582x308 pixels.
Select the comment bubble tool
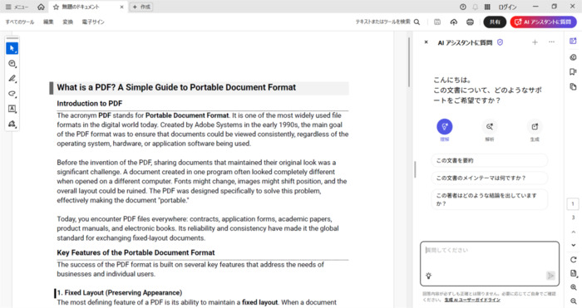(x=12, y=64)
